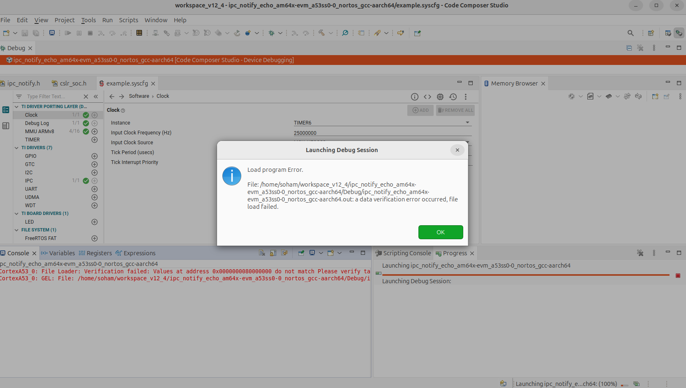Stop the launch with the red Progress button
The height and width of the screenshot is (388, 686).
pyautogui.click(x=678, y=275)
